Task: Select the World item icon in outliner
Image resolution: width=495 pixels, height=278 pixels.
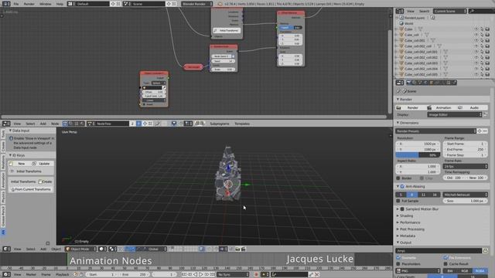Action: click(x=401, y=23)
